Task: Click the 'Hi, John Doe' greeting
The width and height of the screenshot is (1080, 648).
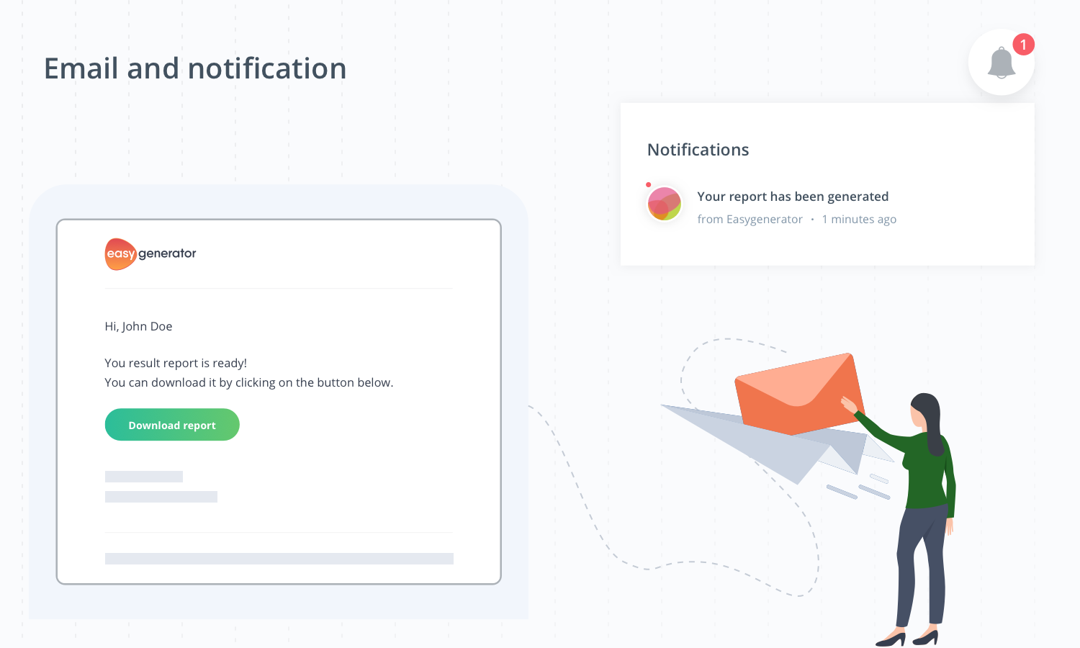Action: click(138, 326)
